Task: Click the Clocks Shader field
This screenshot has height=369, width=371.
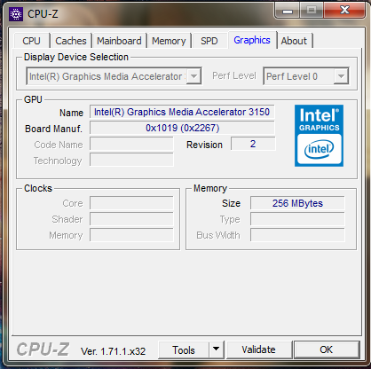Action: 131,219
